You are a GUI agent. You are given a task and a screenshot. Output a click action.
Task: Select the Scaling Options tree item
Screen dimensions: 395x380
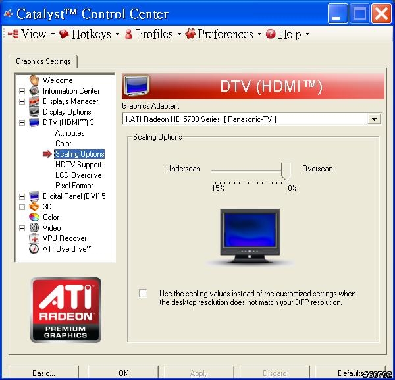80,154
